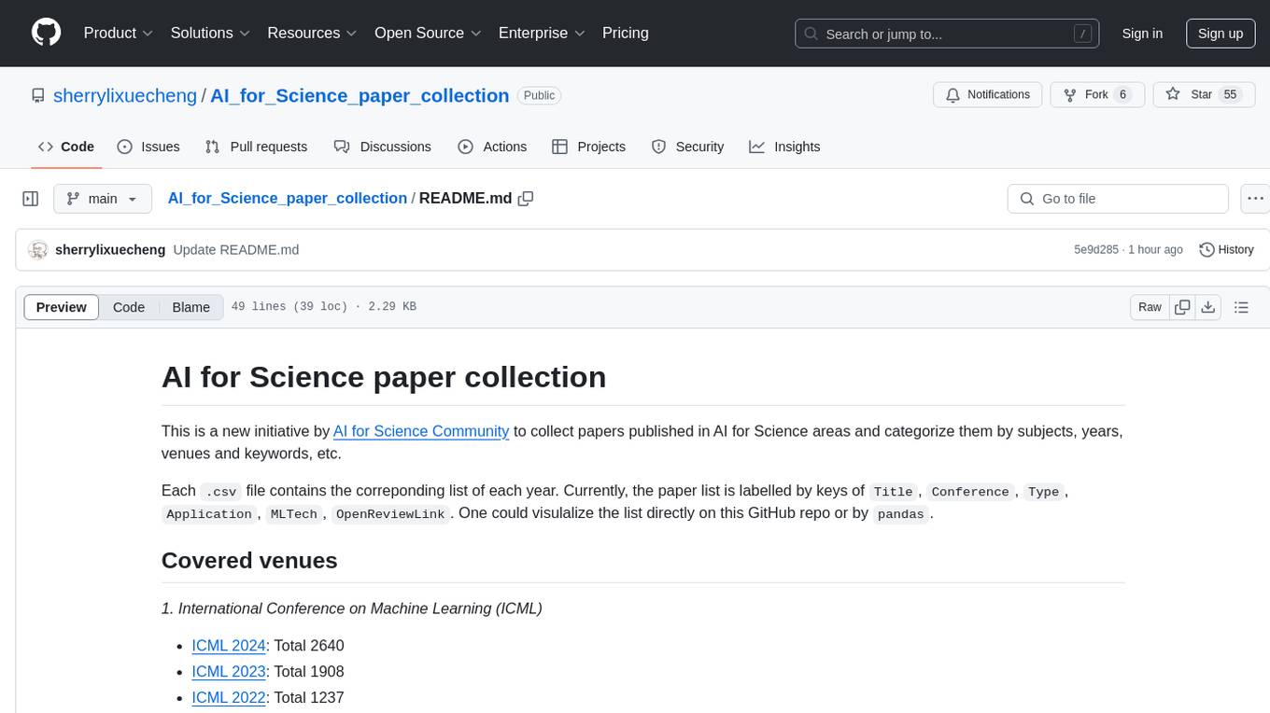The height and width of the screenshot is (713, 1270).
Task: Expand the Product menu
Action: pos(119,33)
